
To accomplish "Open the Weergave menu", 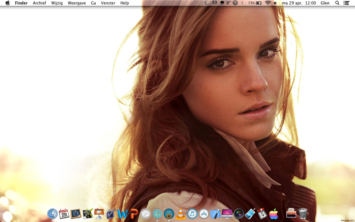I will (x=77, y=3).
